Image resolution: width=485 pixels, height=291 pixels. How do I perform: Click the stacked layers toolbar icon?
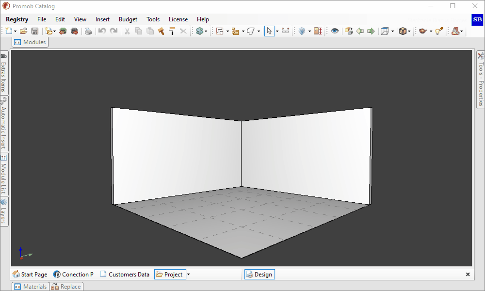pyautogui.click(x=302, y=31)
